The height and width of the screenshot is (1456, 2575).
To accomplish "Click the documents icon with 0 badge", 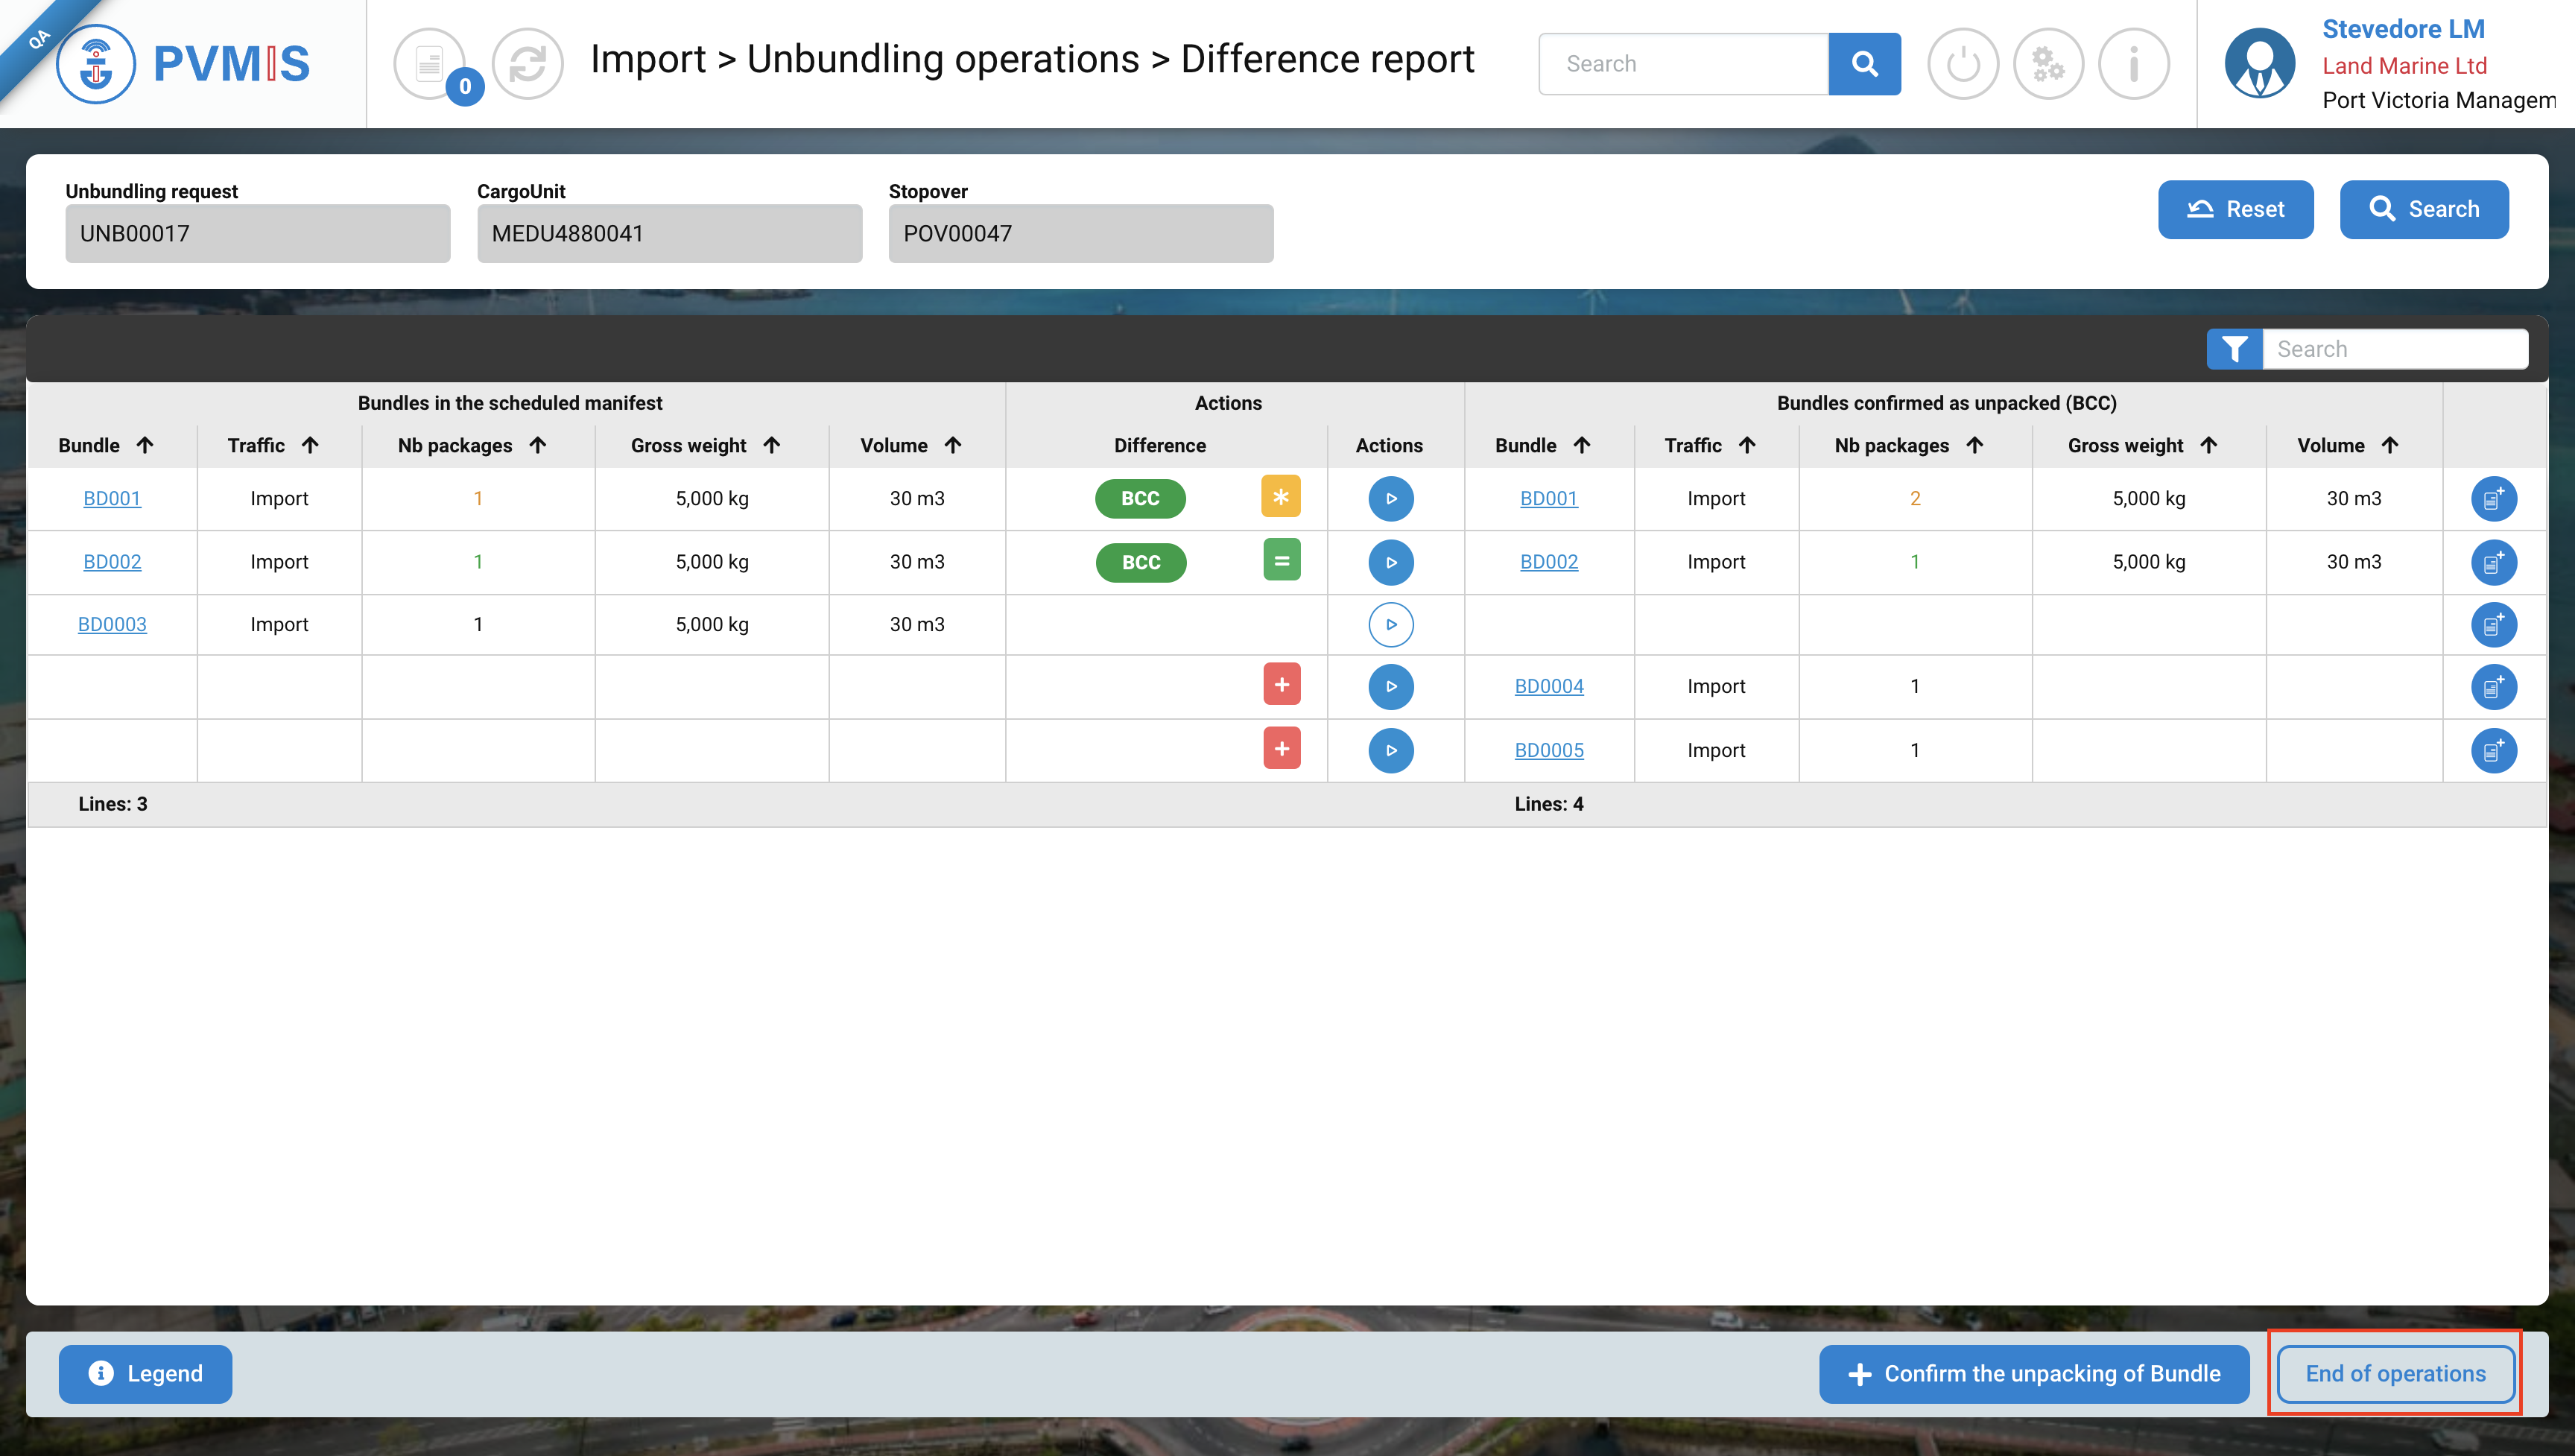I will coord(430,64).
